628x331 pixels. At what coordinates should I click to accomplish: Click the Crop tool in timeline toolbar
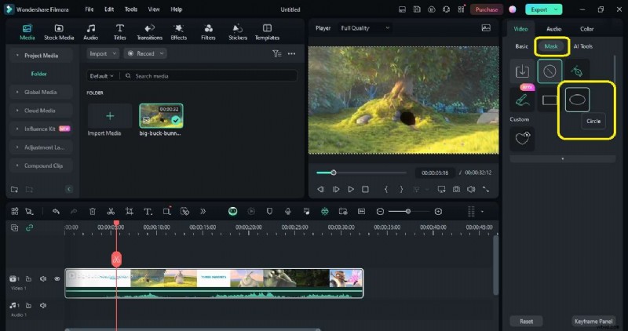129,212
